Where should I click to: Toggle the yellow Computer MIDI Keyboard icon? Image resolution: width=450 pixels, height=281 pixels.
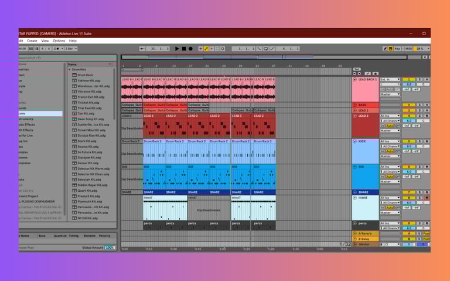coord(391,49)
